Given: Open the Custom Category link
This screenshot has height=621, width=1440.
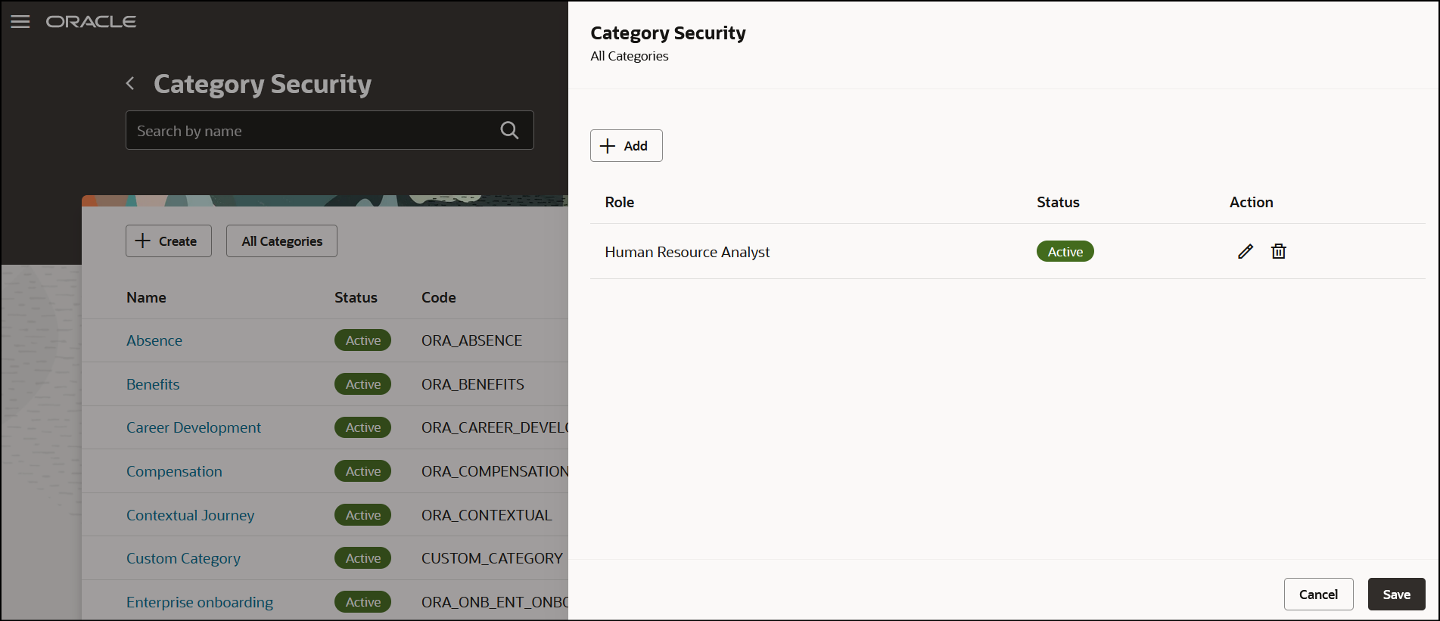Looking at the screenshot, I should coord(183,558).
